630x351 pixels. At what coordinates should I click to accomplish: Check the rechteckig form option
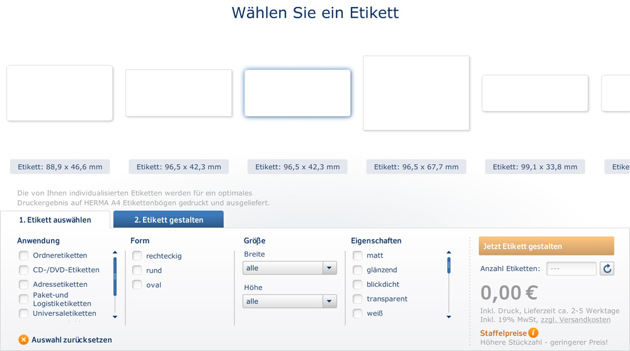click(137, 256)
